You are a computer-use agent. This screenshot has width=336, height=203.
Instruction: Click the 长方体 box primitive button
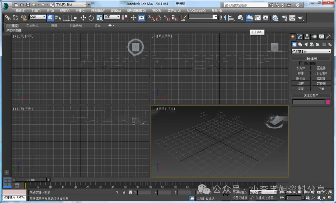click(x=301, y=68)
